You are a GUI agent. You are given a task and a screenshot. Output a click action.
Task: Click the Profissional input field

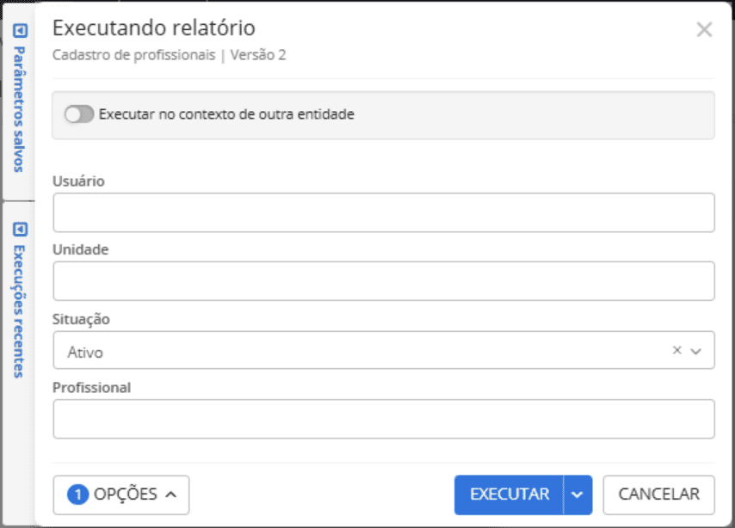click(384, 418)
